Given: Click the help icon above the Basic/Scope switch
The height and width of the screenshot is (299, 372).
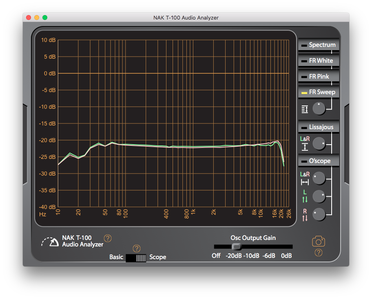Looking at the screenshot, I should pyautogui.click(x=137, y=248).
